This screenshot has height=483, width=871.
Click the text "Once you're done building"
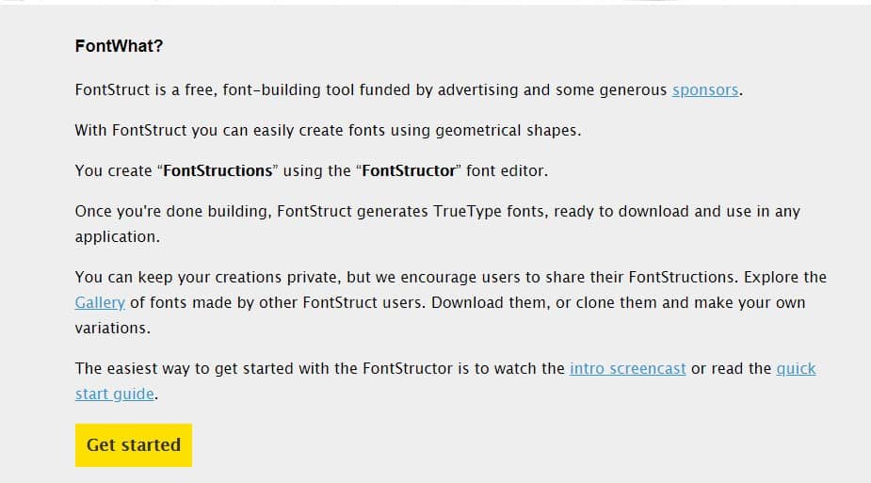pyautogui.click(x=171, y=212)
